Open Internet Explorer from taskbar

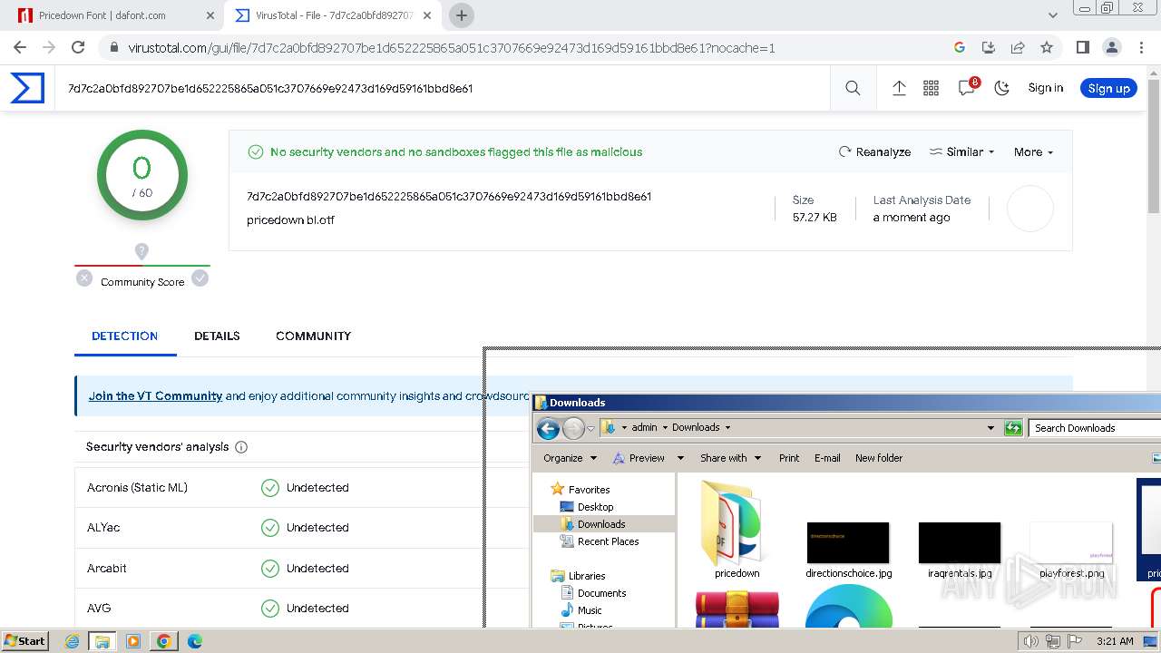(x=73, y=641)
